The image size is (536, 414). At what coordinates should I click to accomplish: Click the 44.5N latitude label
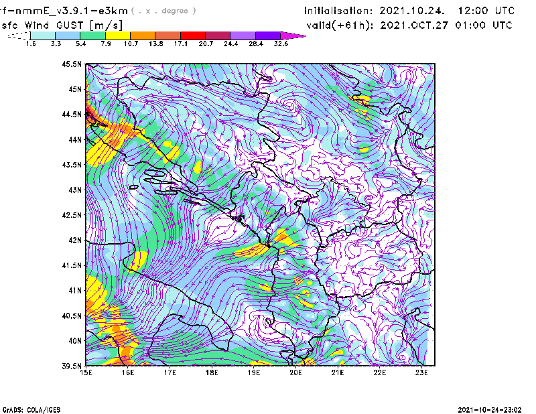tap(72, 114)
